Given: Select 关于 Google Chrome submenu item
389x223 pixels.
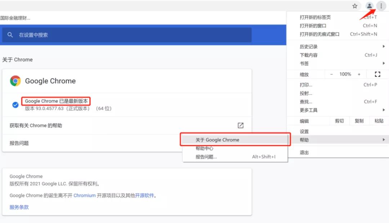Looking at the screenshot, I should 235,140.
